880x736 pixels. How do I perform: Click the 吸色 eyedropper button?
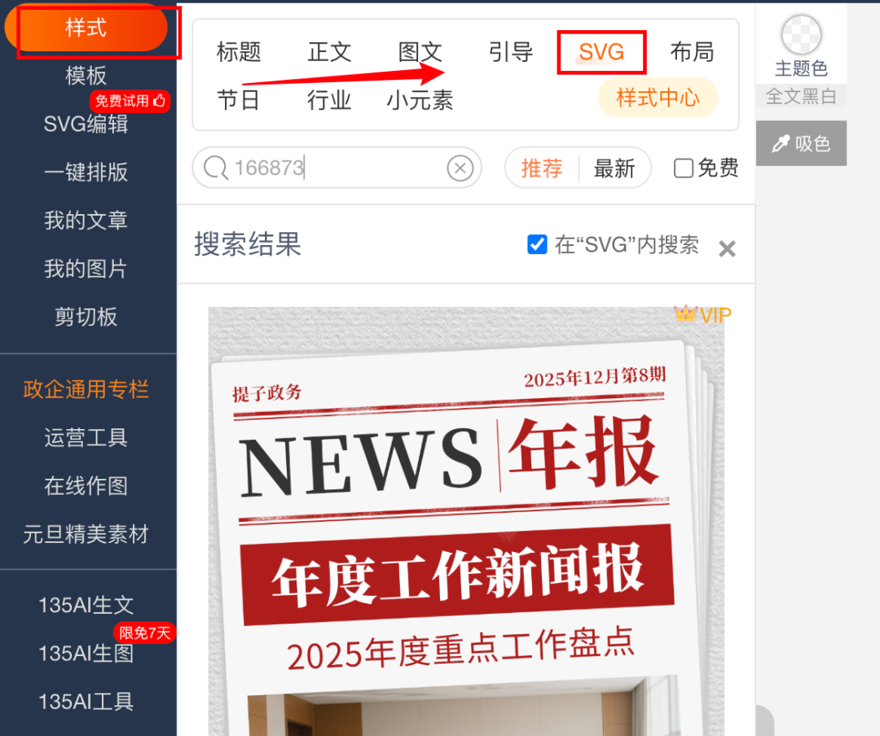pyautogui.click(x=801, y=144)
